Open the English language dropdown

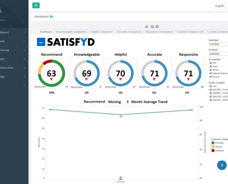[220, 6]
